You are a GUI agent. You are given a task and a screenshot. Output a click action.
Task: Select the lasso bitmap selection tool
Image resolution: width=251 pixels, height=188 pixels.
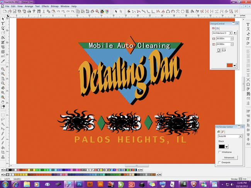(3, 119)
